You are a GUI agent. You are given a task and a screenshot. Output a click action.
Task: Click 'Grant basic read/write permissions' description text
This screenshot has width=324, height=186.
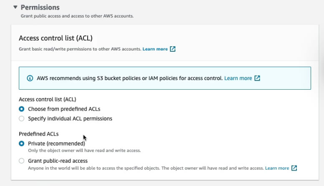tap(79, 49)
